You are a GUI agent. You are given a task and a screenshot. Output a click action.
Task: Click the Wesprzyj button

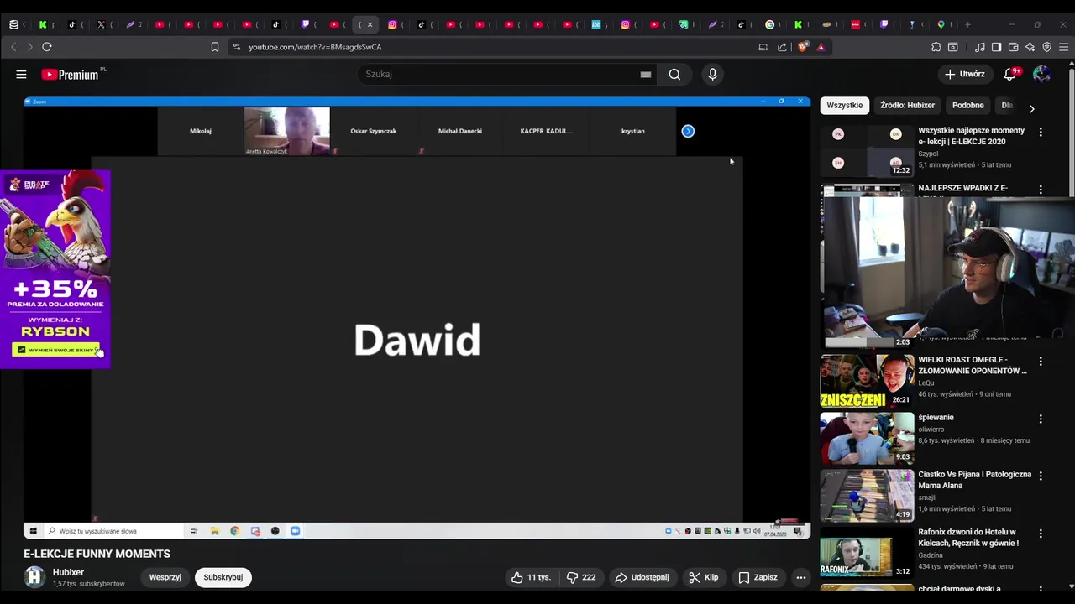click(x=165, y=577)
